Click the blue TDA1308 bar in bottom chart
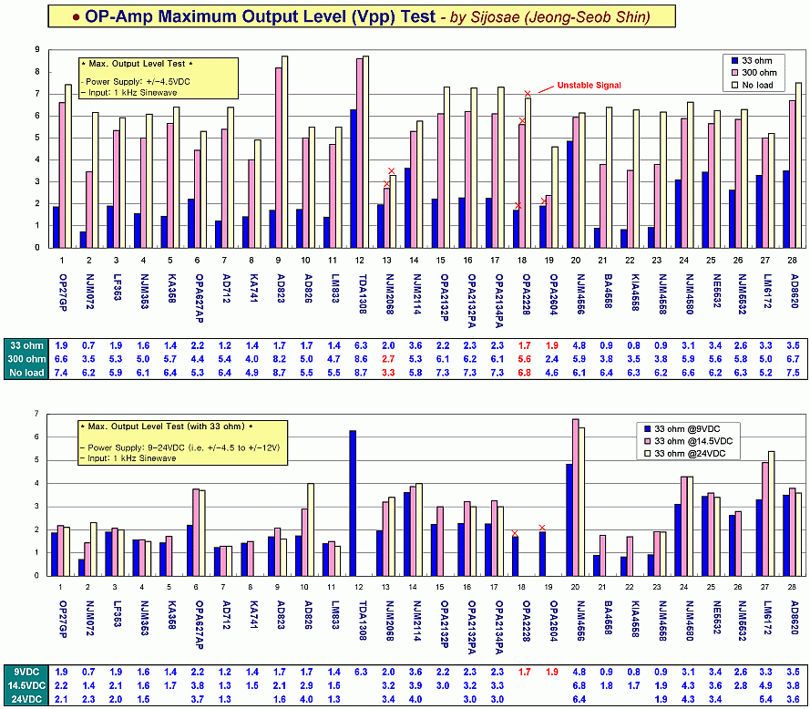 [353, 503]
